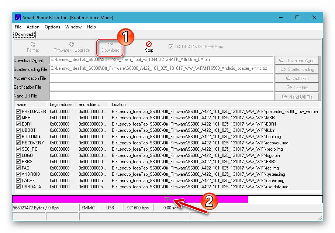335x233 pixels.
Task: Click the Cert File button
Action: pyautogui.click(x=297, y=88)
